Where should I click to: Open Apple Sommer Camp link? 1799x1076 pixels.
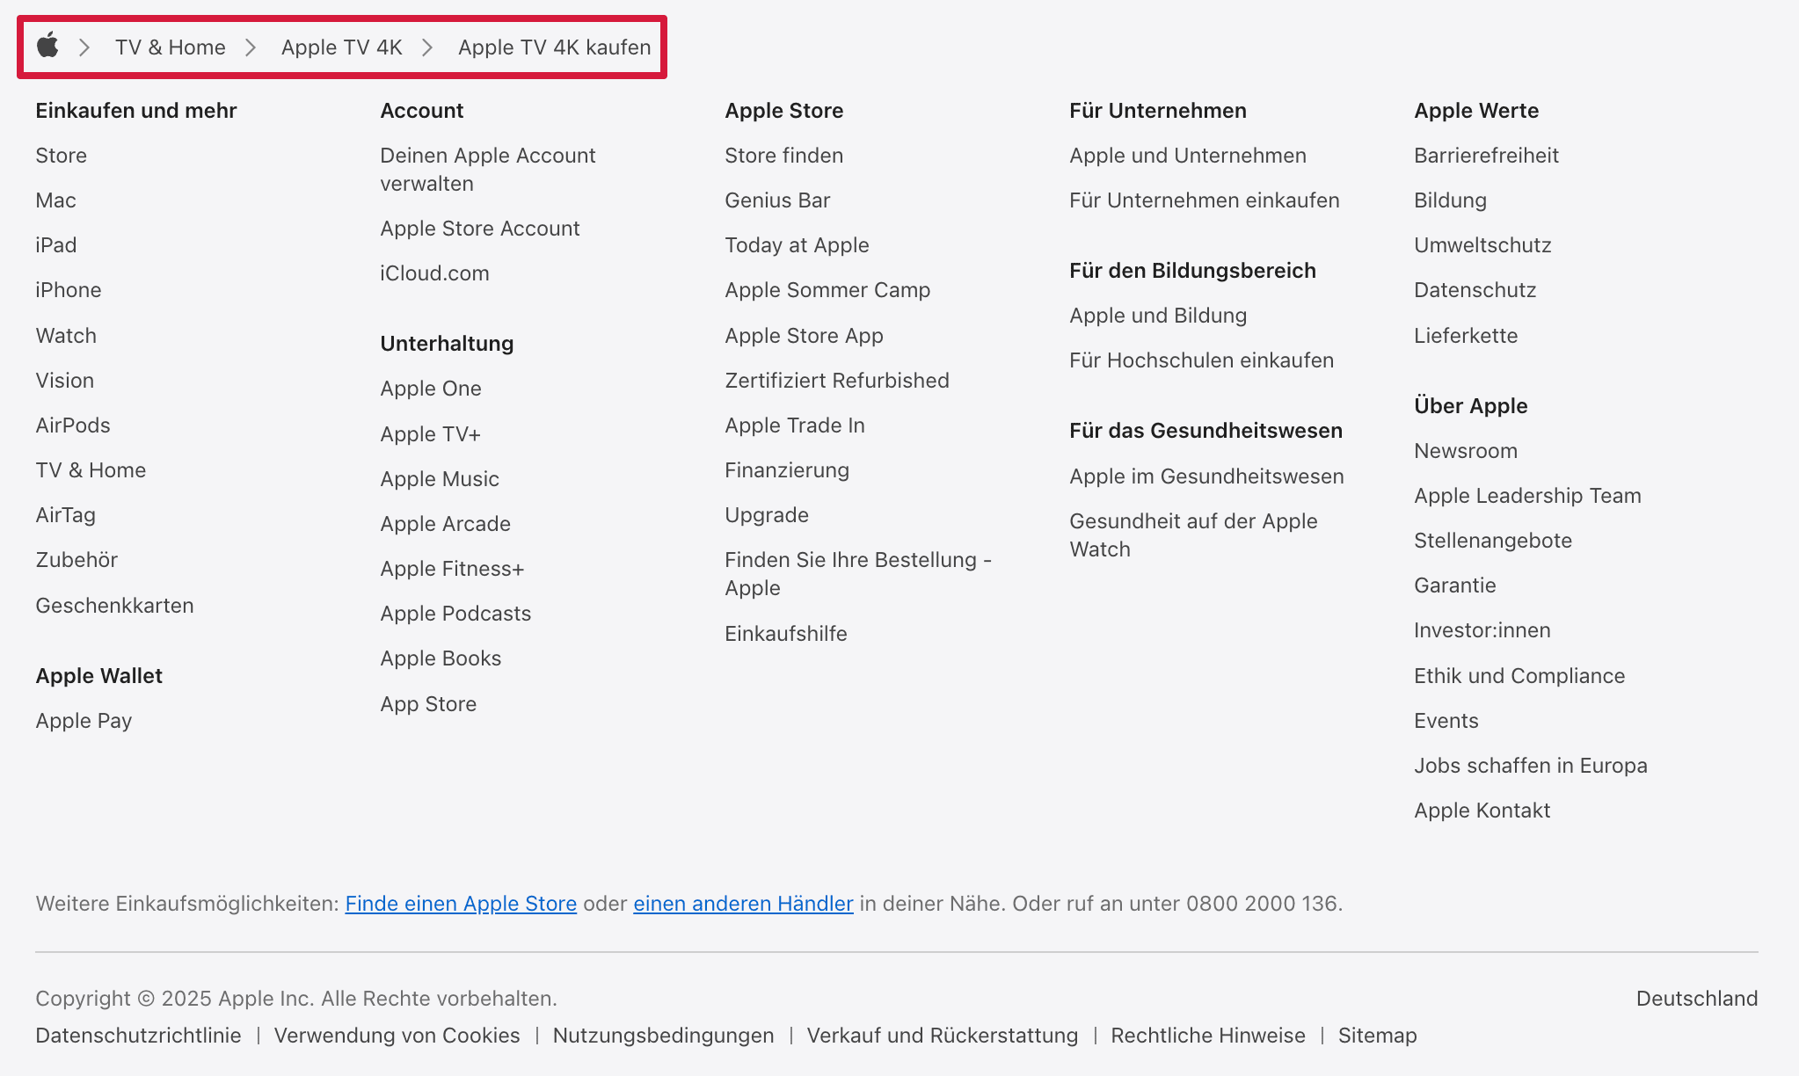(x=828, y=290)
